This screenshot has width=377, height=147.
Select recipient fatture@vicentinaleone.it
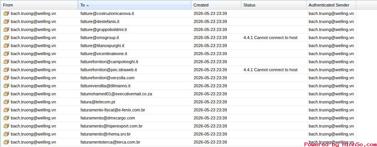[104, 54]
